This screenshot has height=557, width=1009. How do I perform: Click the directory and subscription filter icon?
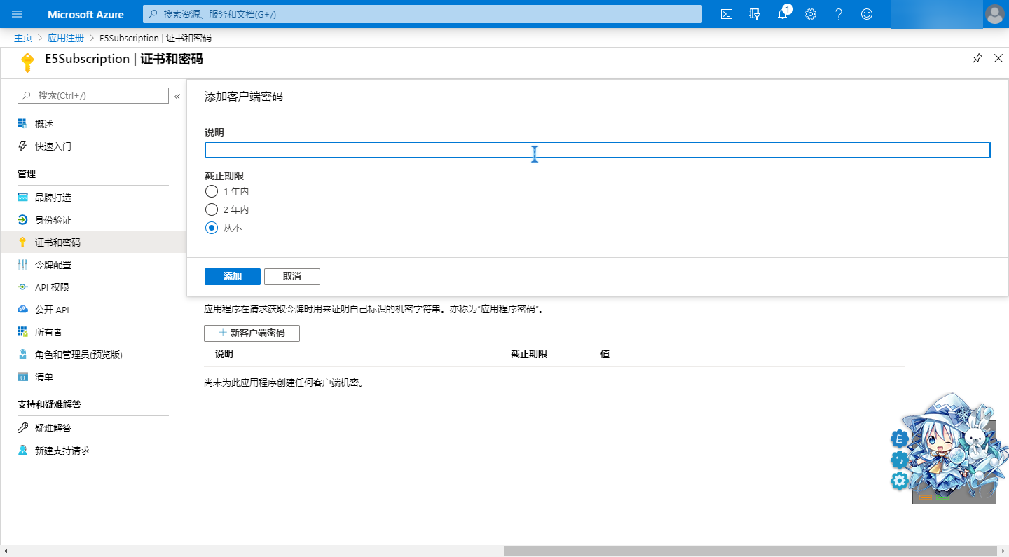pos(755,14)
